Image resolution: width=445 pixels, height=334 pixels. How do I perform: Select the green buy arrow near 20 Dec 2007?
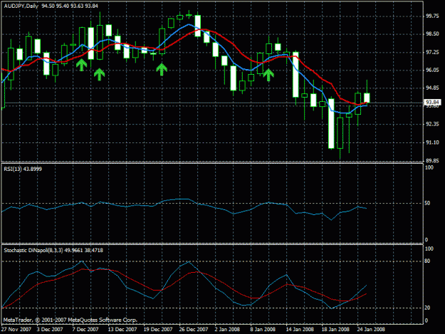point(162,70)
